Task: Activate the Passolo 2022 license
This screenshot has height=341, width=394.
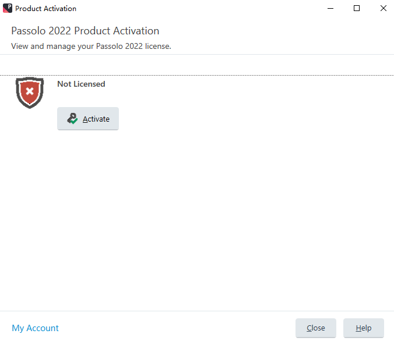Action: coord(88,119)
